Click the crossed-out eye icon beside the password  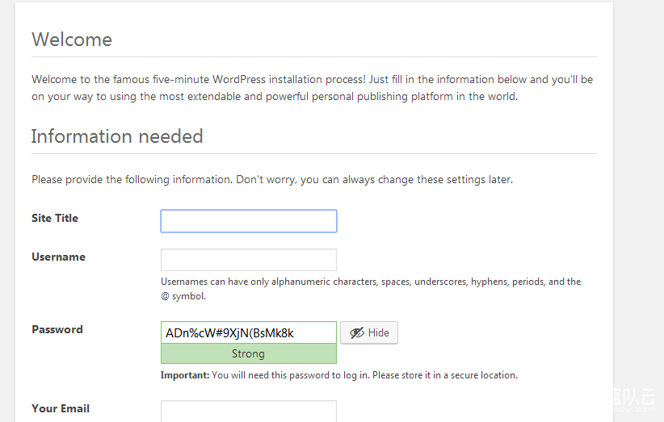[356, 332]
